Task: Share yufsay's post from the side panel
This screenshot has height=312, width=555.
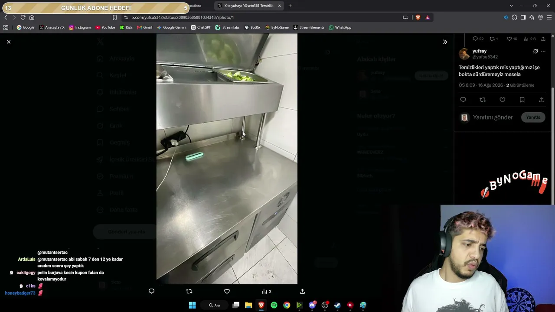Action: click(x=542, y=100)
